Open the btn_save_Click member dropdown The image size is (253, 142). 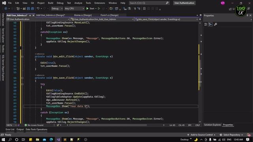tap(166, 19)
